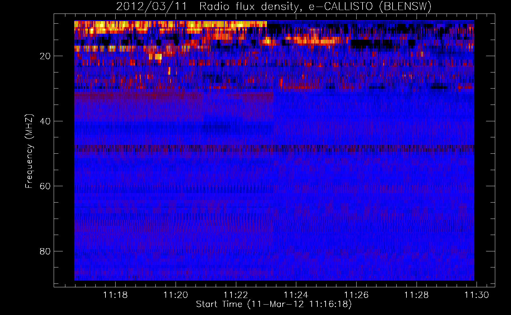Screen dimensions: 511x315
Task: Click the '20' frequency tick label
Action: [45, 56]
